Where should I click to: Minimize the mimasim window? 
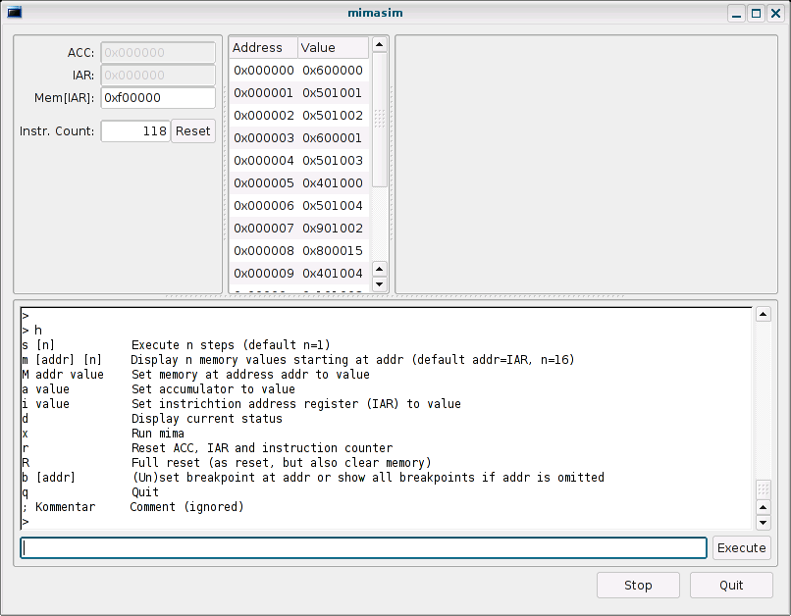point(737,13)
